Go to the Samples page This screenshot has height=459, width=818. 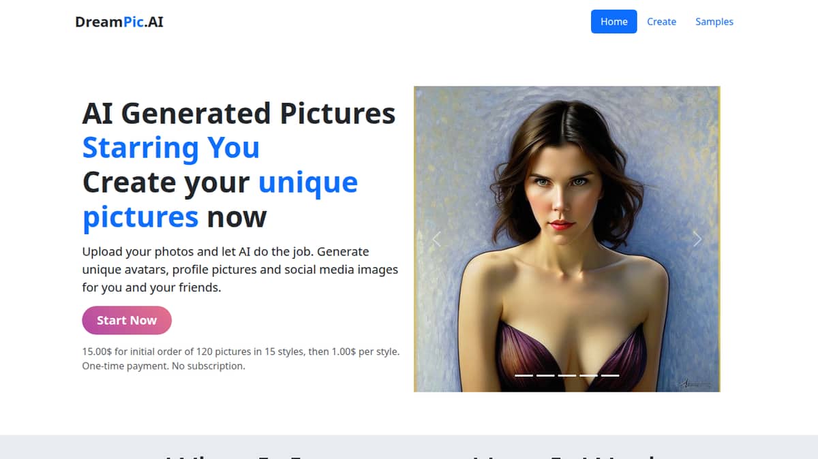point(714,22)
